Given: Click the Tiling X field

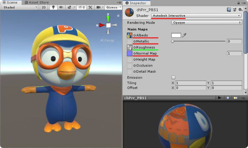Looking at the screenshot, I should click(190, 83).
